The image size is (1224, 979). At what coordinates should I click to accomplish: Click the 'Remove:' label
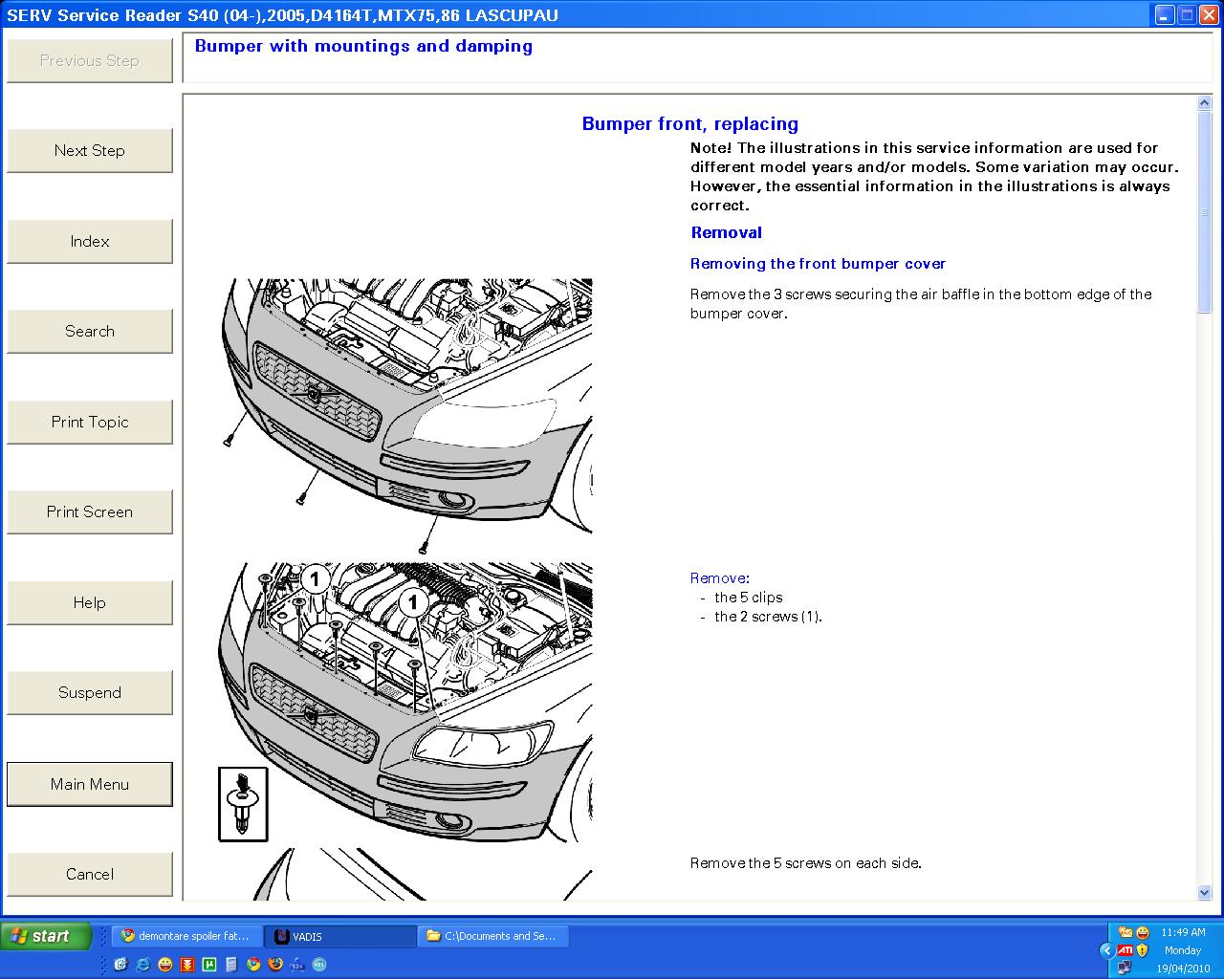pyautogui.click(x=720, y=578)
